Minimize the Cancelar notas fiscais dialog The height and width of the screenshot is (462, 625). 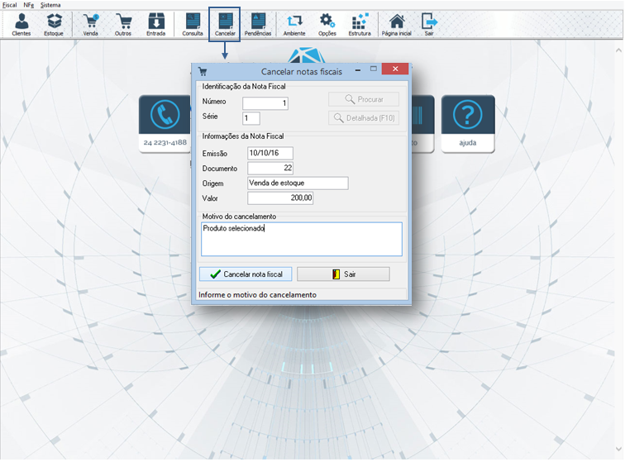pyautogui.click(x=358, y=69)
